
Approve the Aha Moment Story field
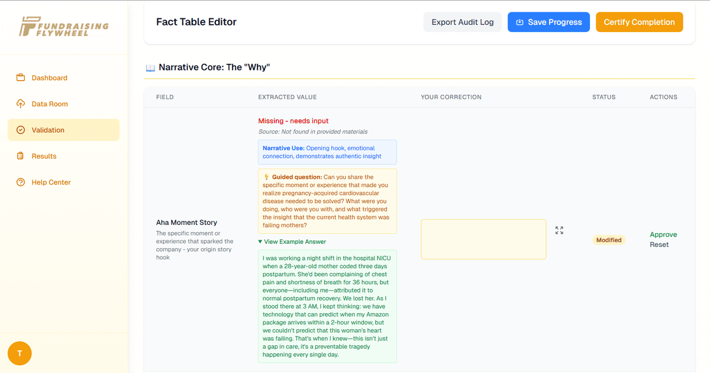[663, 234]
